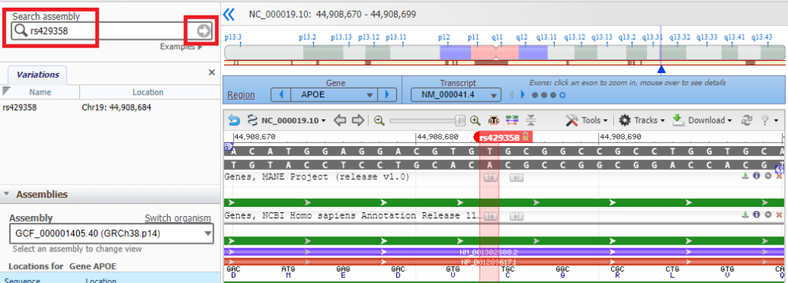Download the NCBI Annotation Release track data

coord(745,215)
